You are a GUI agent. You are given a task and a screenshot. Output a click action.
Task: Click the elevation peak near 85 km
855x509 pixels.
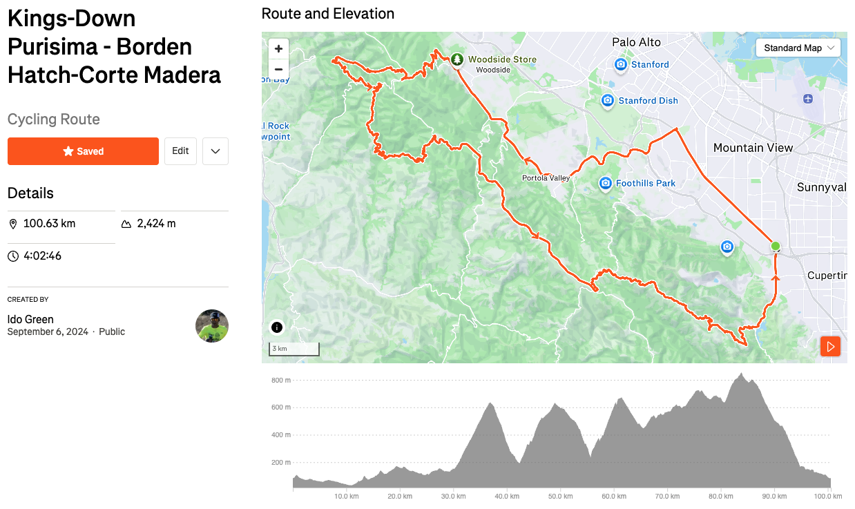(741, 376)
